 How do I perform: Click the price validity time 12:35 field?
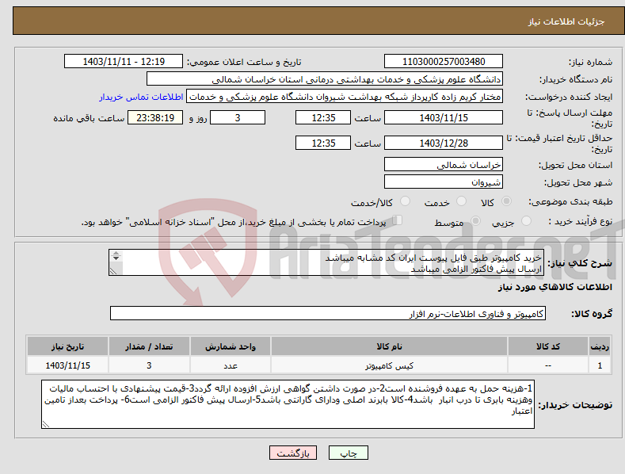coord(323,143)
